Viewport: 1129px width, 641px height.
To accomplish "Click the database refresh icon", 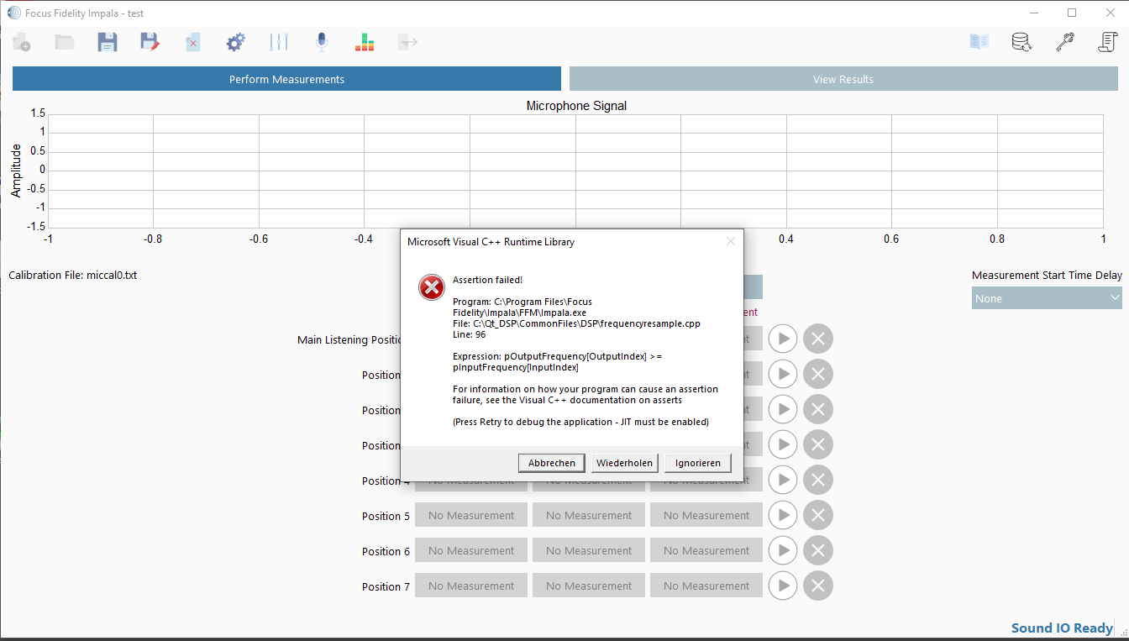I will [1022, 42].
